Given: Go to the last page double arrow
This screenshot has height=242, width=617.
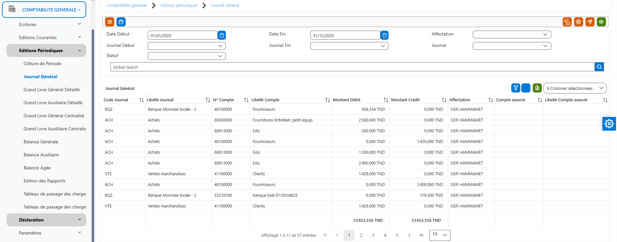Looking at the screenshot, I should [421, 235].
